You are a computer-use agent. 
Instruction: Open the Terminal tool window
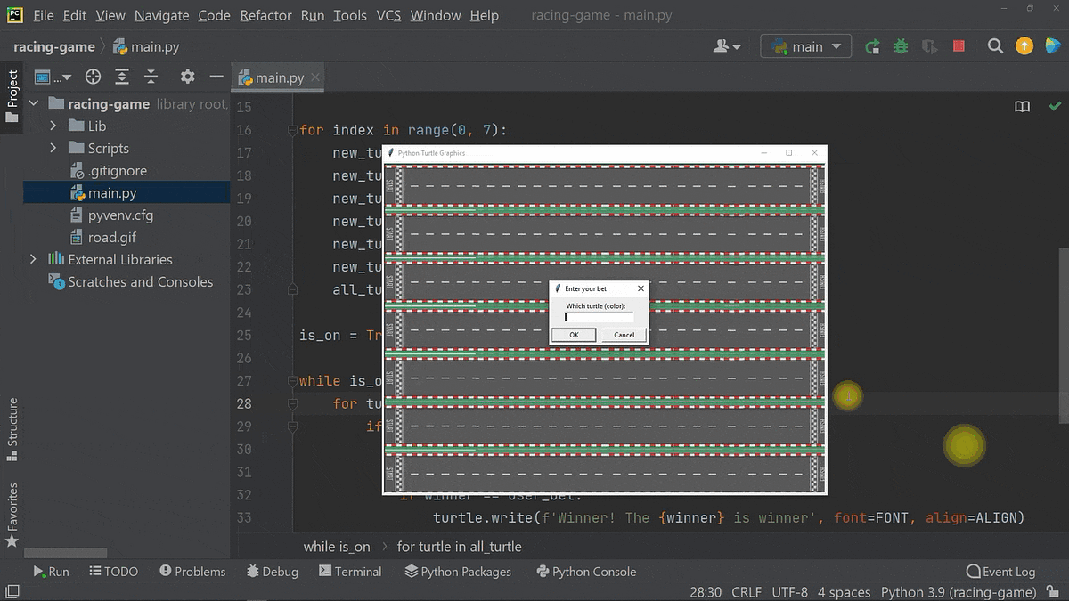pos(349,572)
